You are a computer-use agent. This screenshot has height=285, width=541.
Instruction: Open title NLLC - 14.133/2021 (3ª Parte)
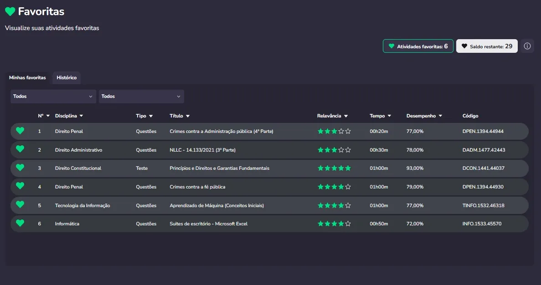pyautogui.click(x=202, y=150)
